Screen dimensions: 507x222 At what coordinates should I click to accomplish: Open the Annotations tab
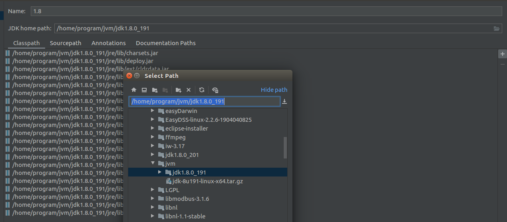click(x=109, y=43)
